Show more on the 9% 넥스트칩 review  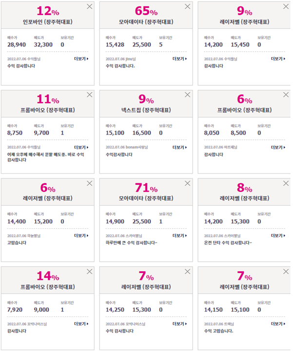click(x=179, y=147)
